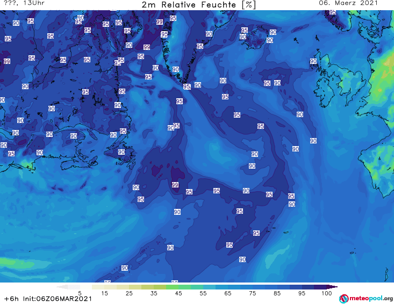Click the 90 contour label beside Scotland's coast
Viewport: 394px width, 304px height.
(x=313, y=61)
